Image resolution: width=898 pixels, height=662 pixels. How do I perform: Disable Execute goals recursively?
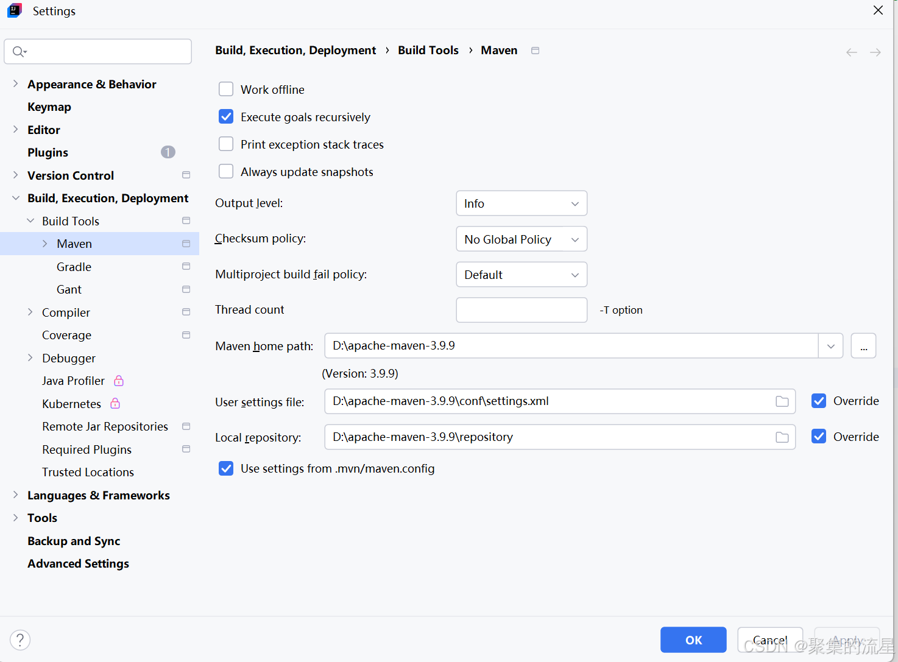coord(226,116)
